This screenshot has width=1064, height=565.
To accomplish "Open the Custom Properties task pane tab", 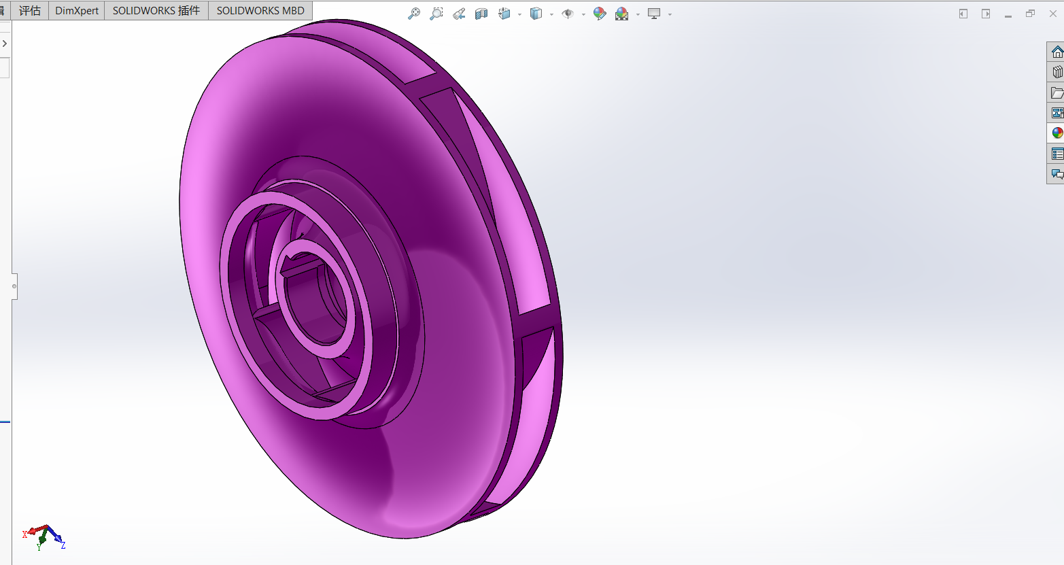I will click(1057, 154).
